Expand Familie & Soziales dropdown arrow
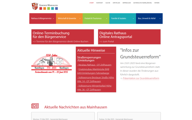The image size is (192, 120). coord(133,19)
